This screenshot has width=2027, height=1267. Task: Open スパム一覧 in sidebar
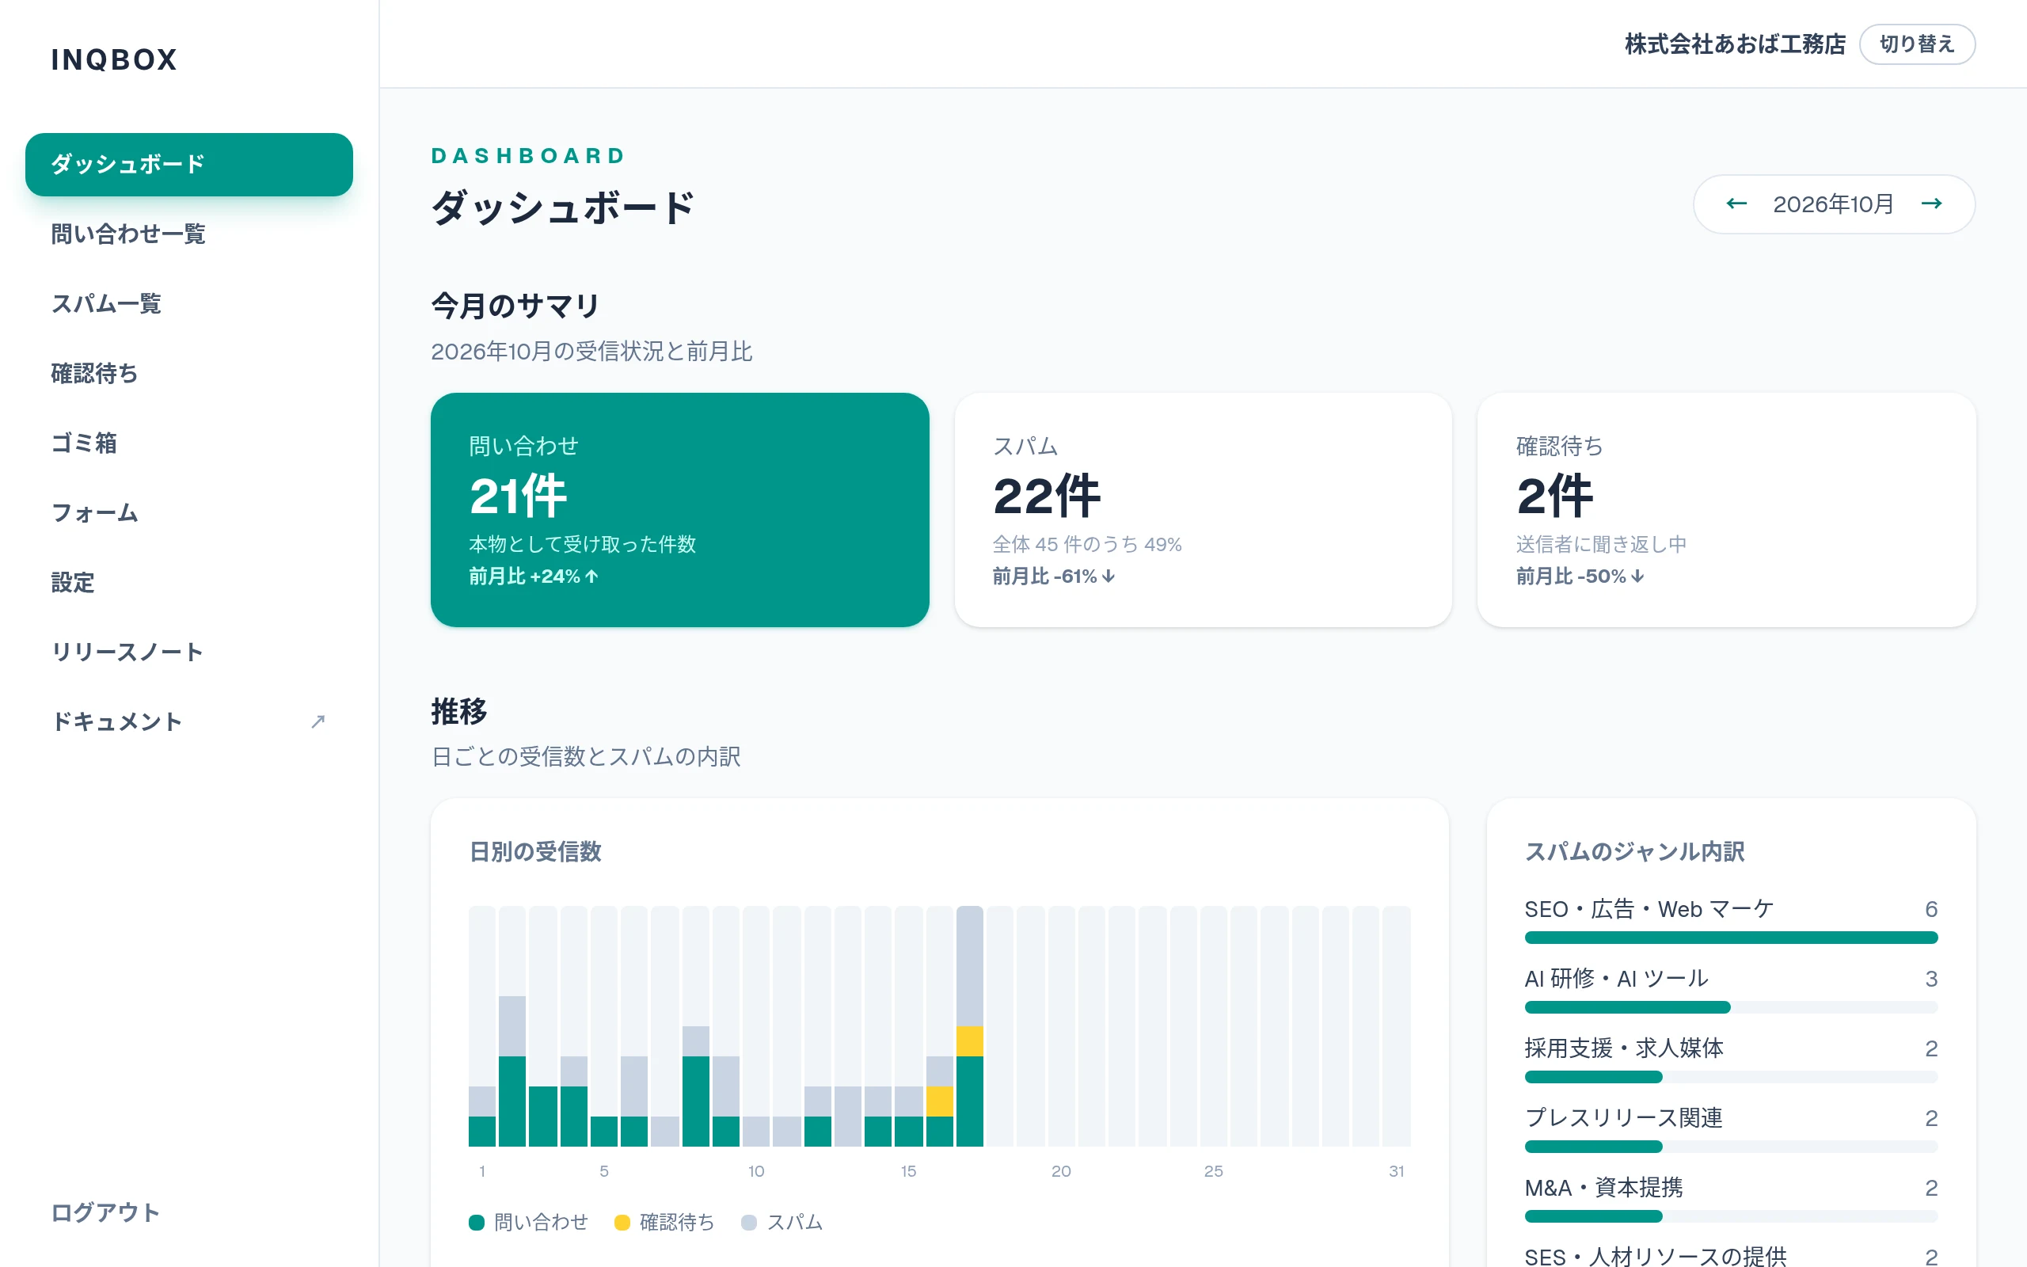[x=189, y=303]
